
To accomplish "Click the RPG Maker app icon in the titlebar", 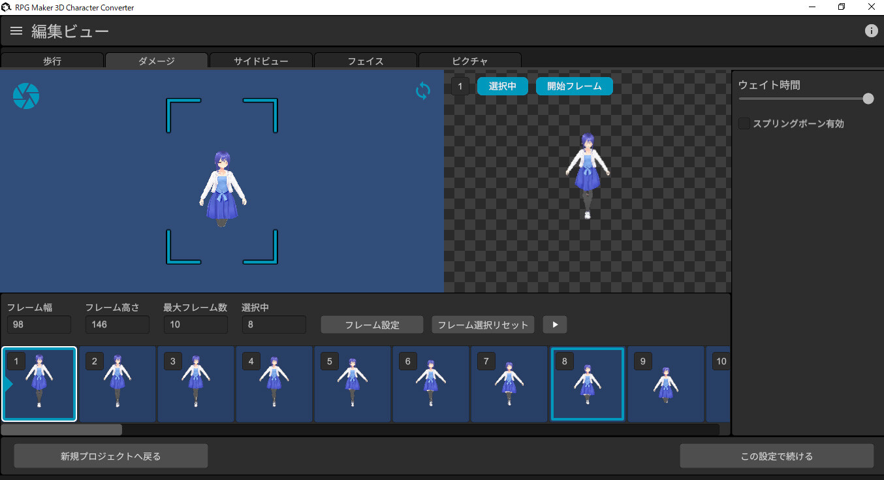I will pos(7,7).
